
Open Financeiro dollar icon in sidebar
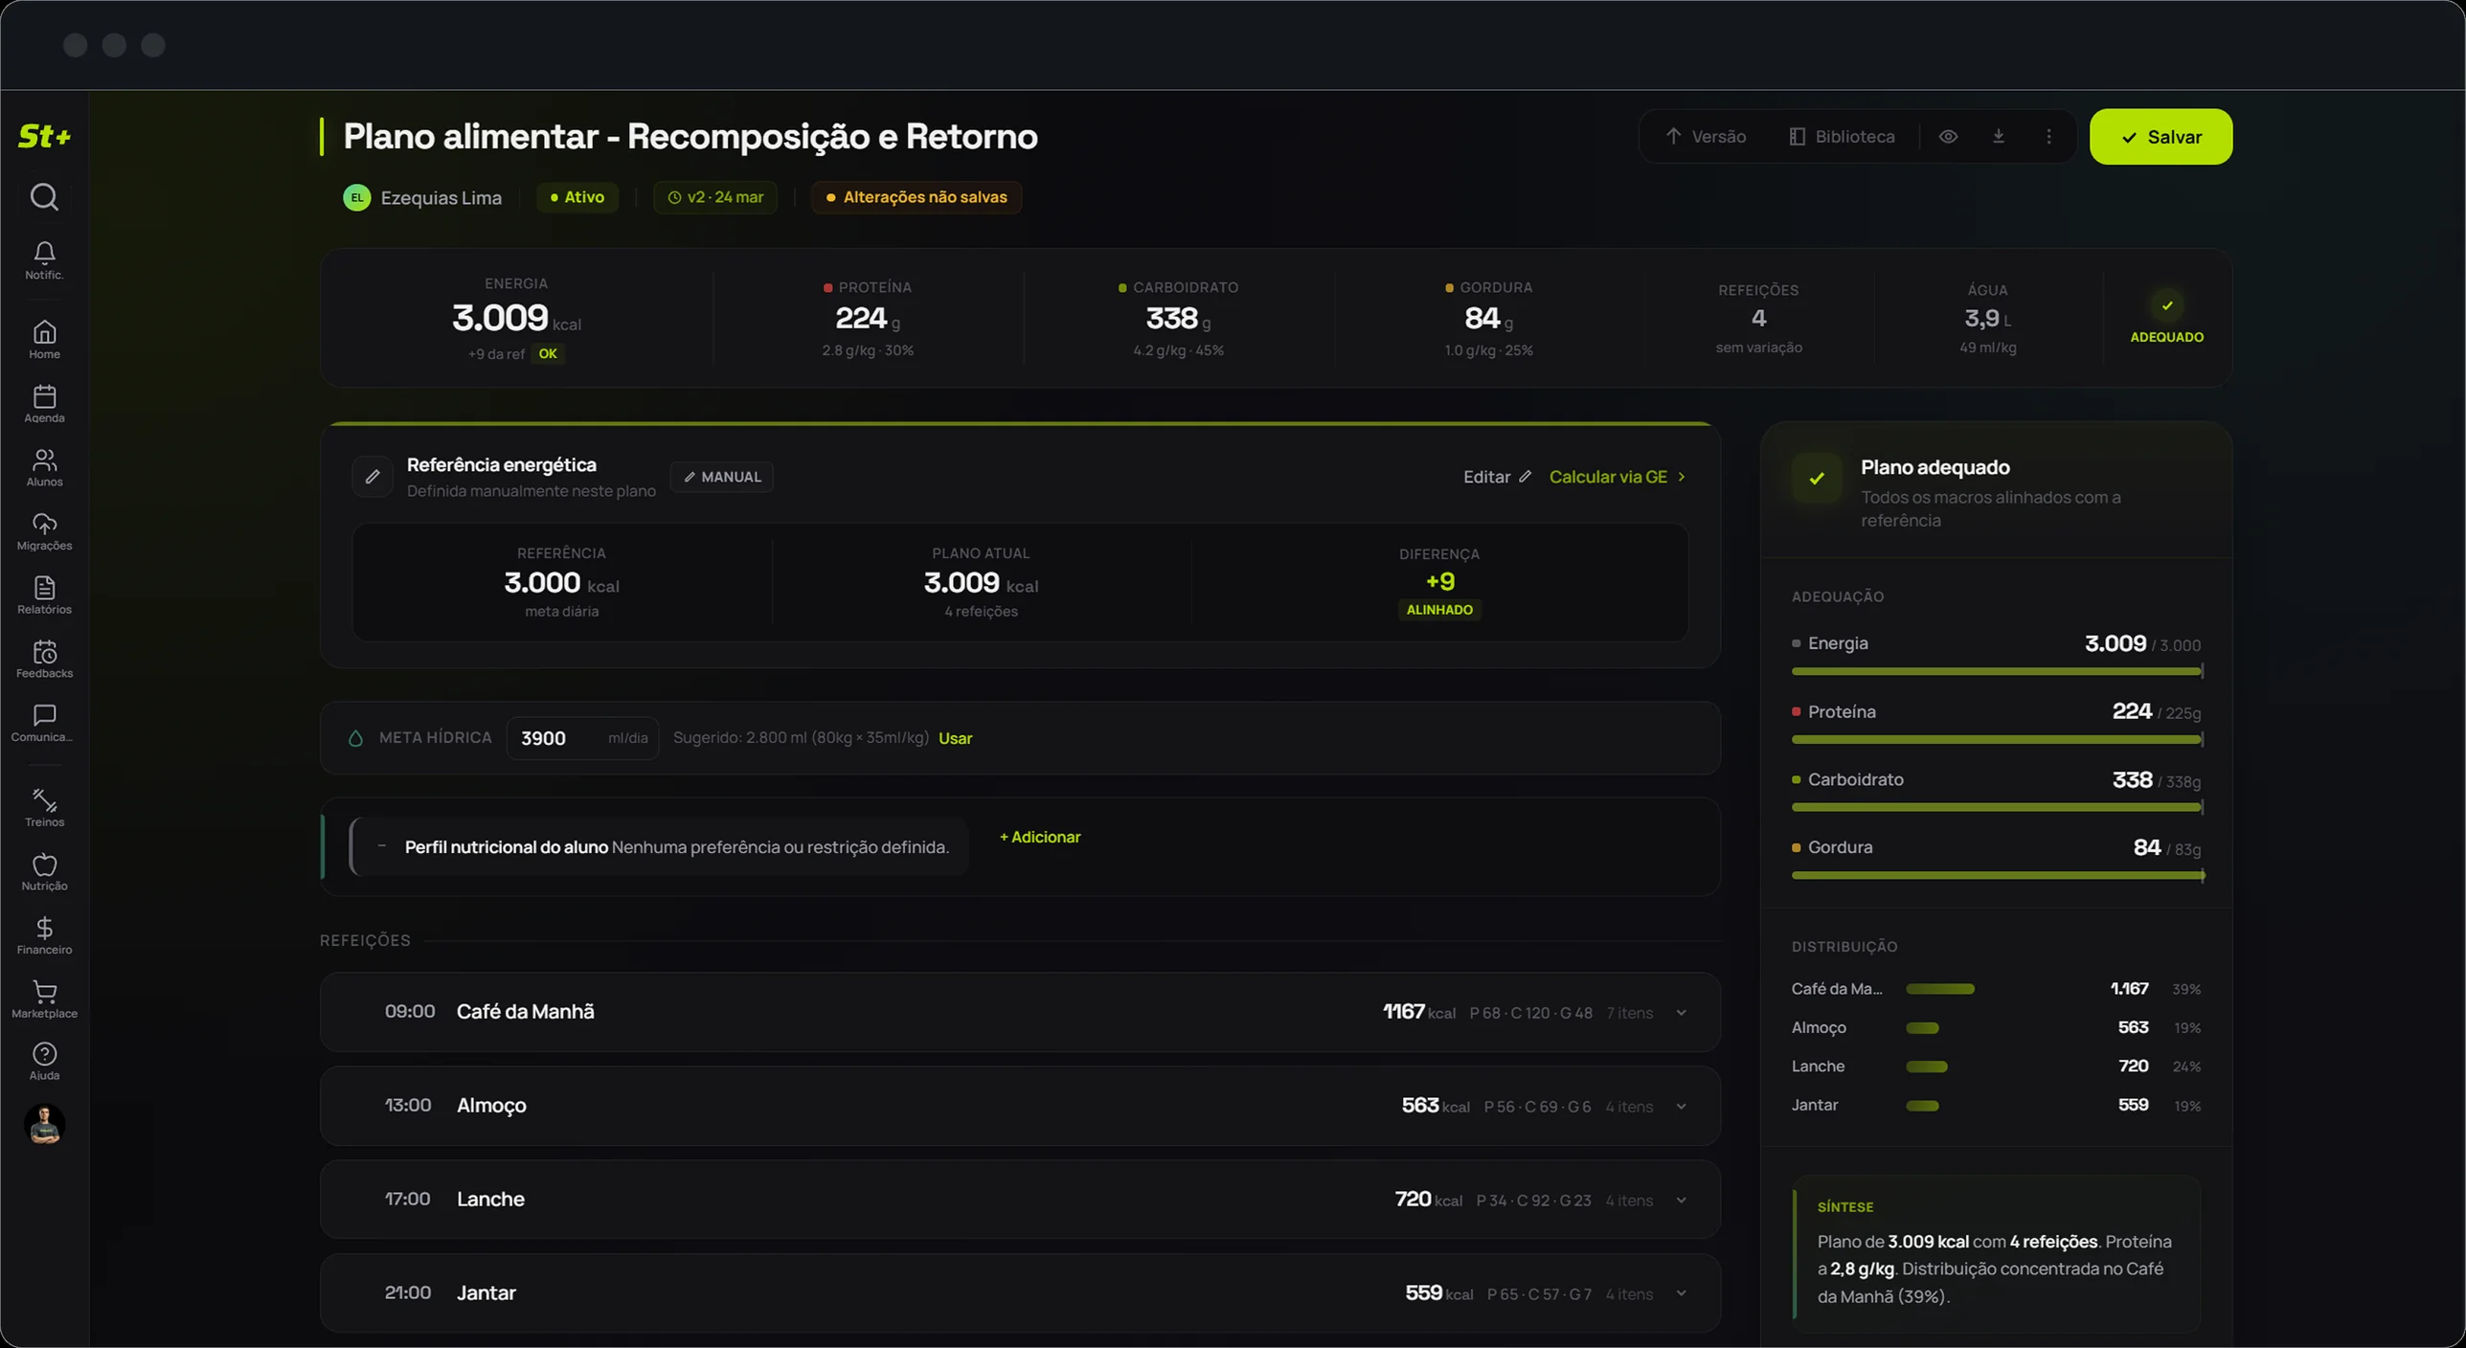pyautogui.click(x=44, y=935)
